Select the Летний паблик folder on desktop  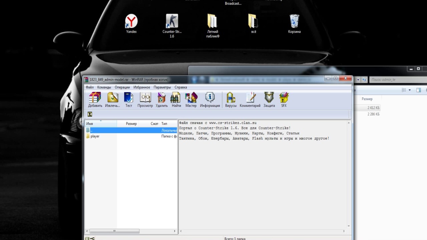point(212,26)
